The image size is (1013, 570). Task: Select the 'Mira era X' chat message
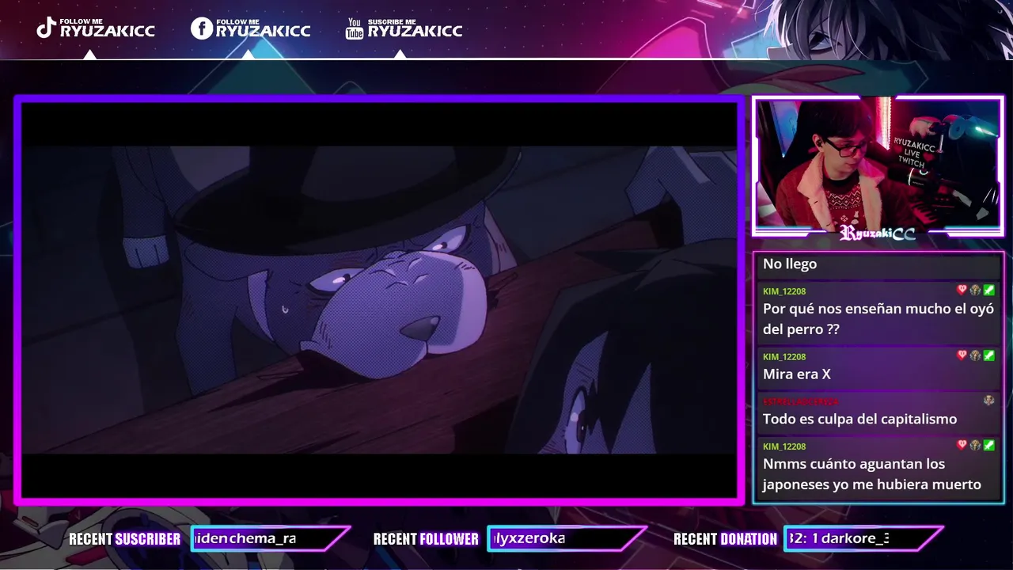pyautogui.click(x=797, y=374)
